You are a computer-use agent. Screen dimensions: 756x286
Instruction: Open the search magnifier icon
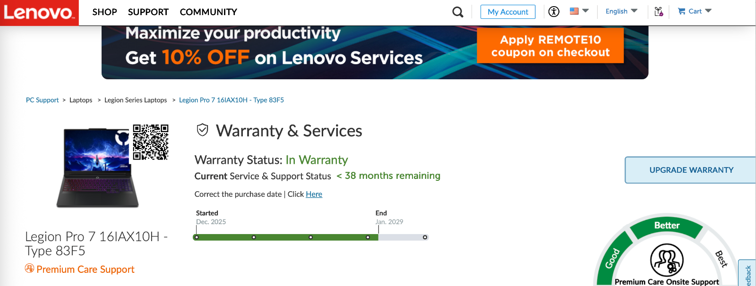(x=457, y=12)
